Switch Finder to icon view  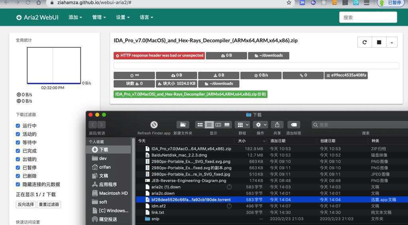[x=200, y=125]
